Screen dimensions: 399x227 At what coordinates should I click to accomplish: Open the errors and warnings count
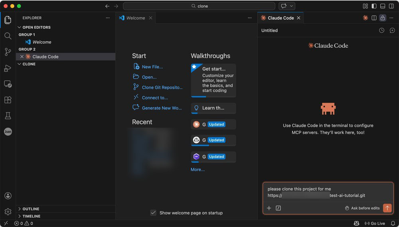tap(24, 223)
